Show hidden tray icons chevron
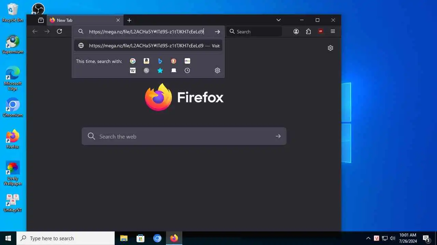 point(368,238)
